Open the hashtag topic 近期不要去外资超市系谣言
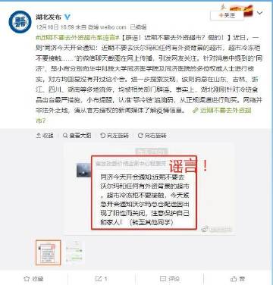The width and height of the screenshot is (273, 285). 77,37
